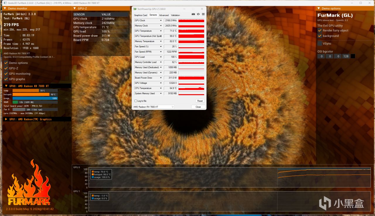
Task: Select the Sensors tab
Action: tap(153, 15)
